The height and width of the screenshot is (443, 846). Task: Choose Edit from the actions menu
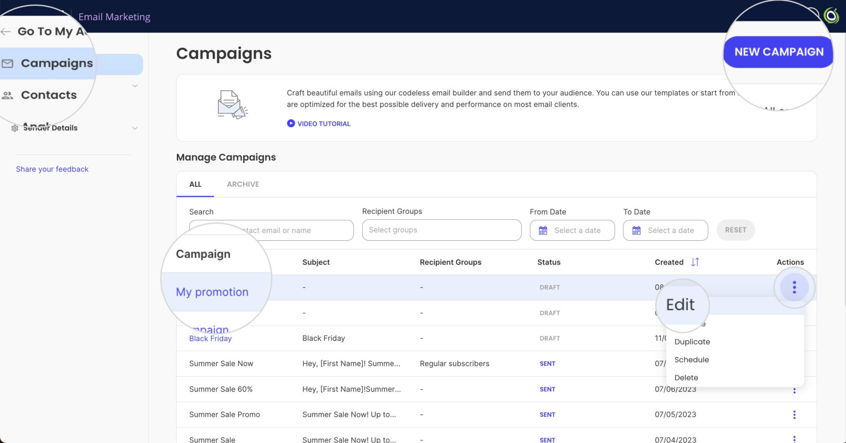(x=681, y=305)
